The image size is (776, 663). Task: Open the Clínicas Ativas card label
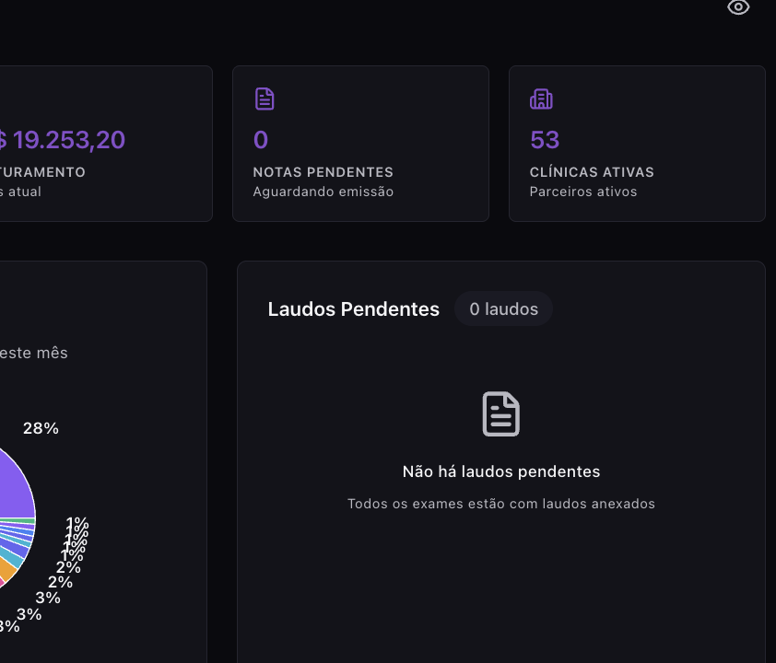click(x=592, y=172)
